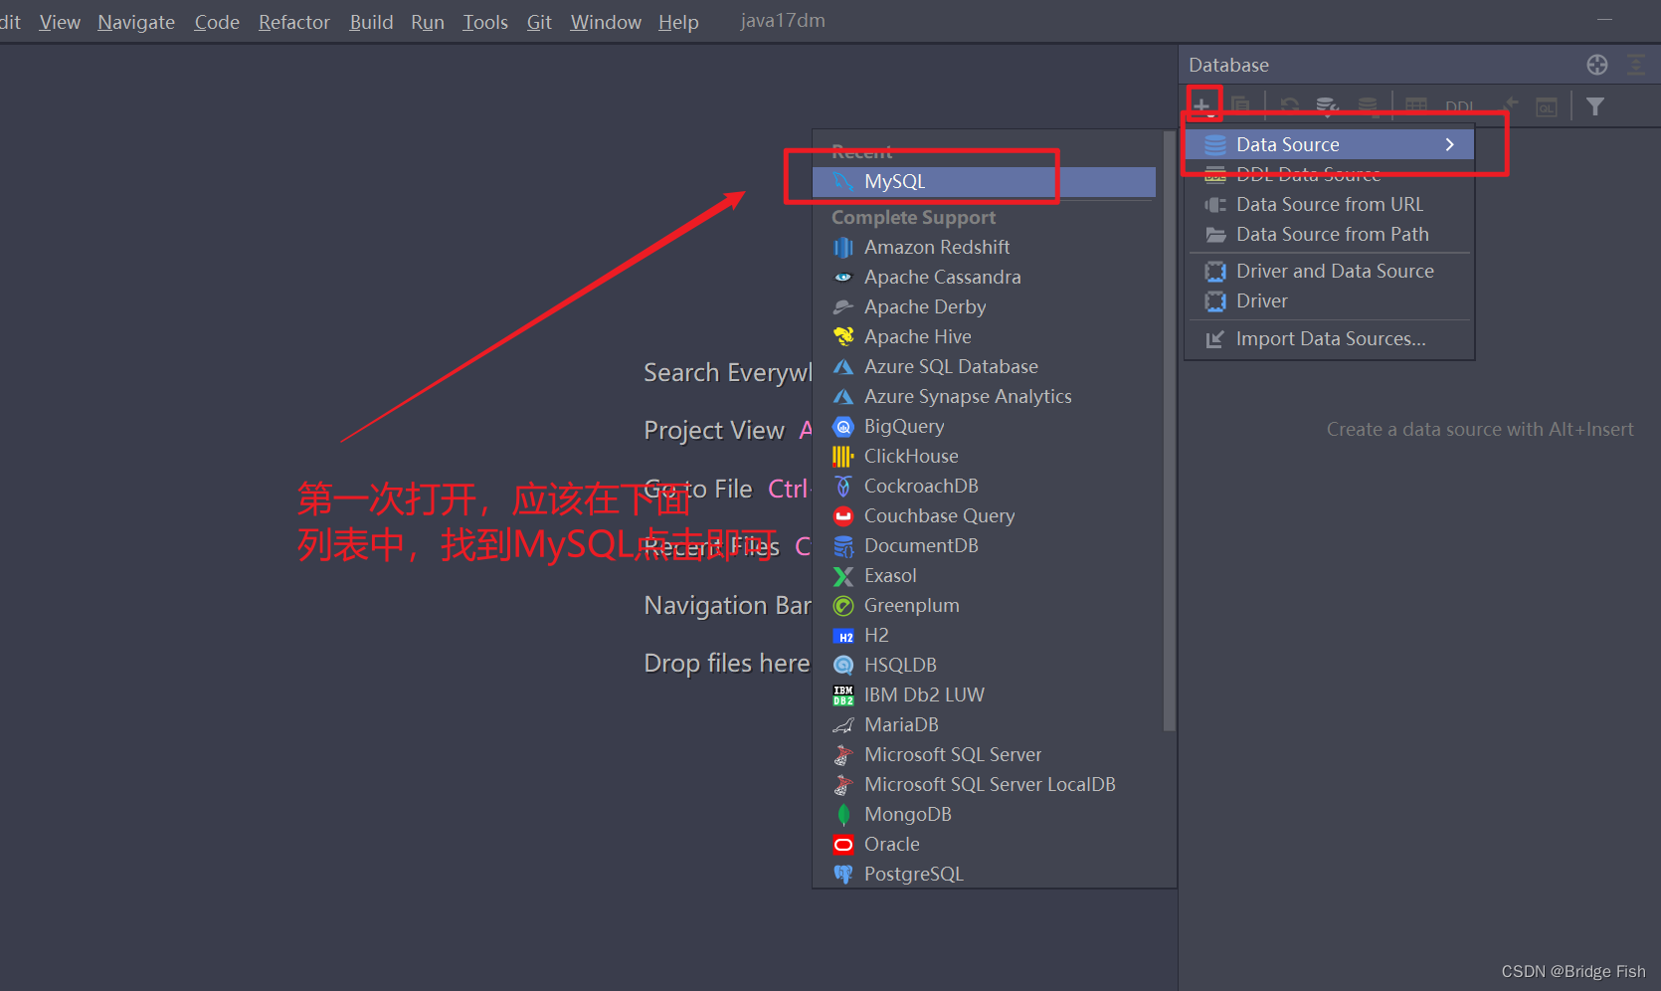Select MySQL from the Recent list
1661x991 pixels.
900,181
